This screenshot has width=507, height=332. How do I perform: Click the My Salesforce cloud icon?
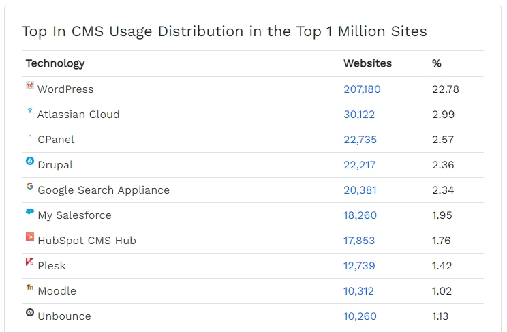[x=30, y=211]
